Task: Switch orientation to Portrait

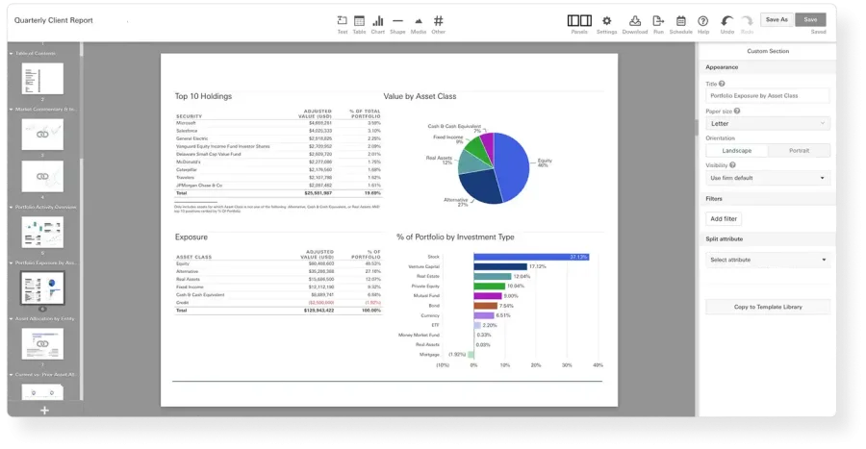Action: pyautogui.click(x=799, y=151)
